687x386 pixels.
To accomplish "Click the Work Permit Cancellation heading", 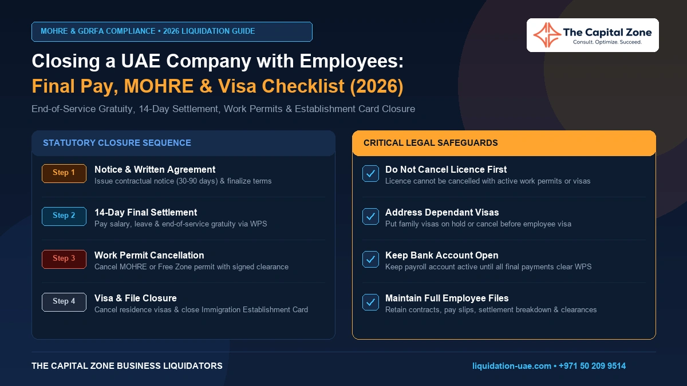I will tap(149, 256).
